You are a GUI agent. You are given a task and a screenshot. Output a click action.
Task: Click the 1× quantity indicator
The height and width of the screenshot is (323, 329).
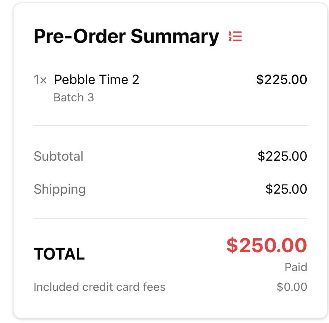(40, 80)
